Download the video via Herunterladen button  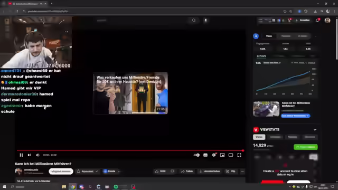pos(209,171)
